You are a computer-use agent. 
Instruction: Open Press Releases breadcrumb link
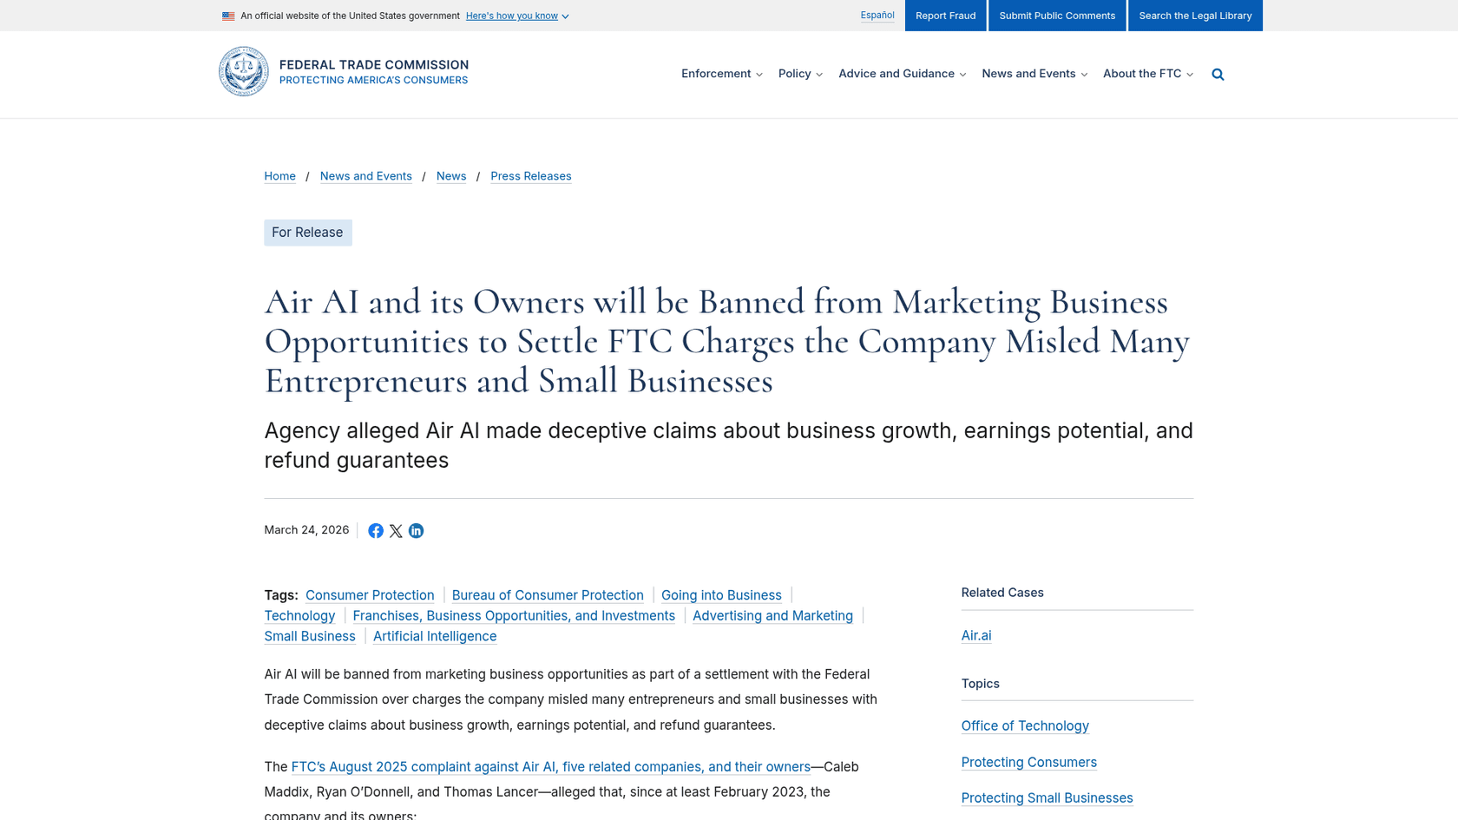point(531,176)
